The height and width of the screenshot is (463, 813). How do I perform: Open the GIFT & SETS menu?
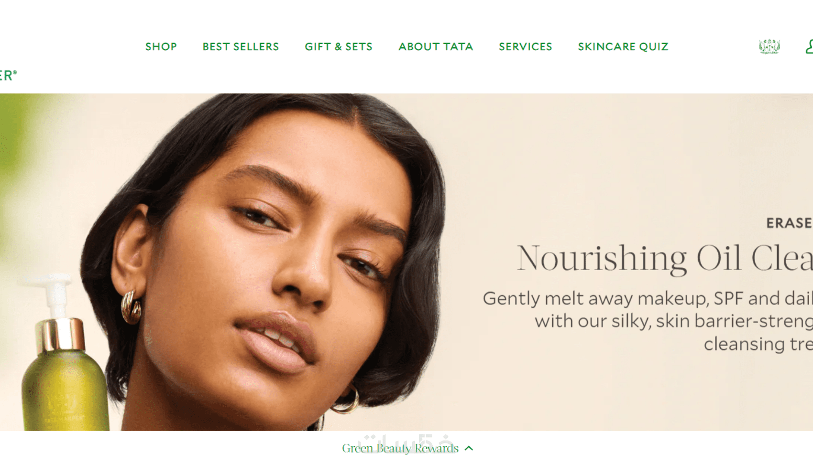(x=339, y=47)
